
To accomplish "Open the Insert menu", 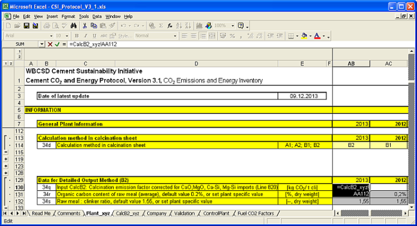I will coord(52,17).
